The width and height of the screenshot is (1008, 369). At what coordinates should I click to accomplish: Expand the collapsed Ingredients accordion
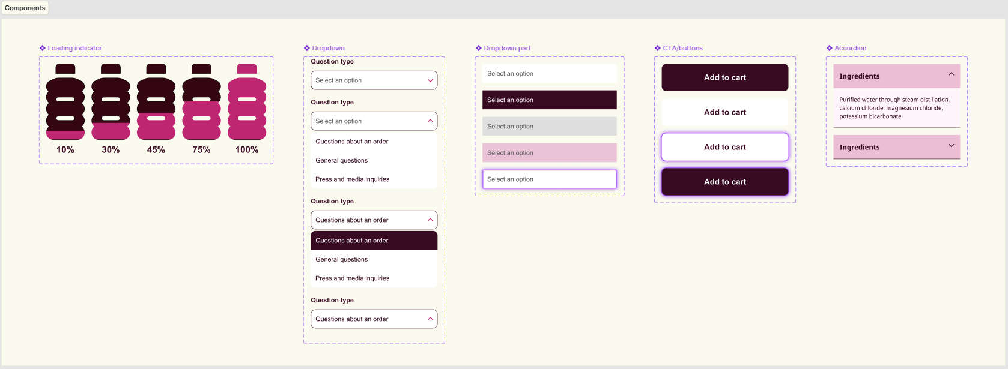pos(951,146)
